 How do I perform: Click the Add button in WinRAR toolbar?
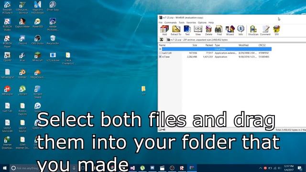tap(164, 31)
